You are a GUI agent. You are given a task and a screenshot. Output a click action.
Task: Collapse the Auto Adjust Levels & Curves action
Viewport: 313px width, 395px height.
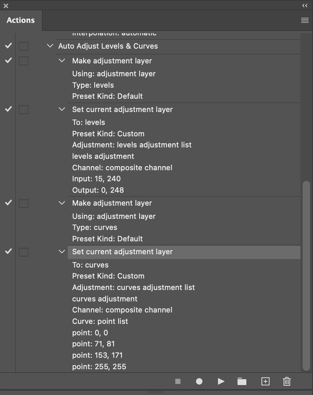click(50, 46)
